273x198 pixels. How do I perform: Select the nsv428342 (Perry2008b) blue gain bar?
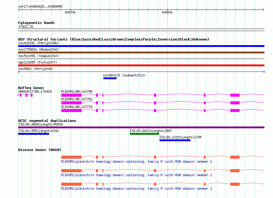[x=141, y=46]
